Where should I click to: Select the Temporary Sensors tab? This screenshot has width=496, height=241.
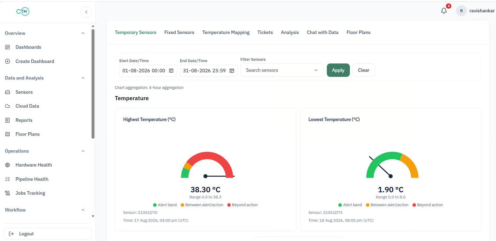coord(135,32)
